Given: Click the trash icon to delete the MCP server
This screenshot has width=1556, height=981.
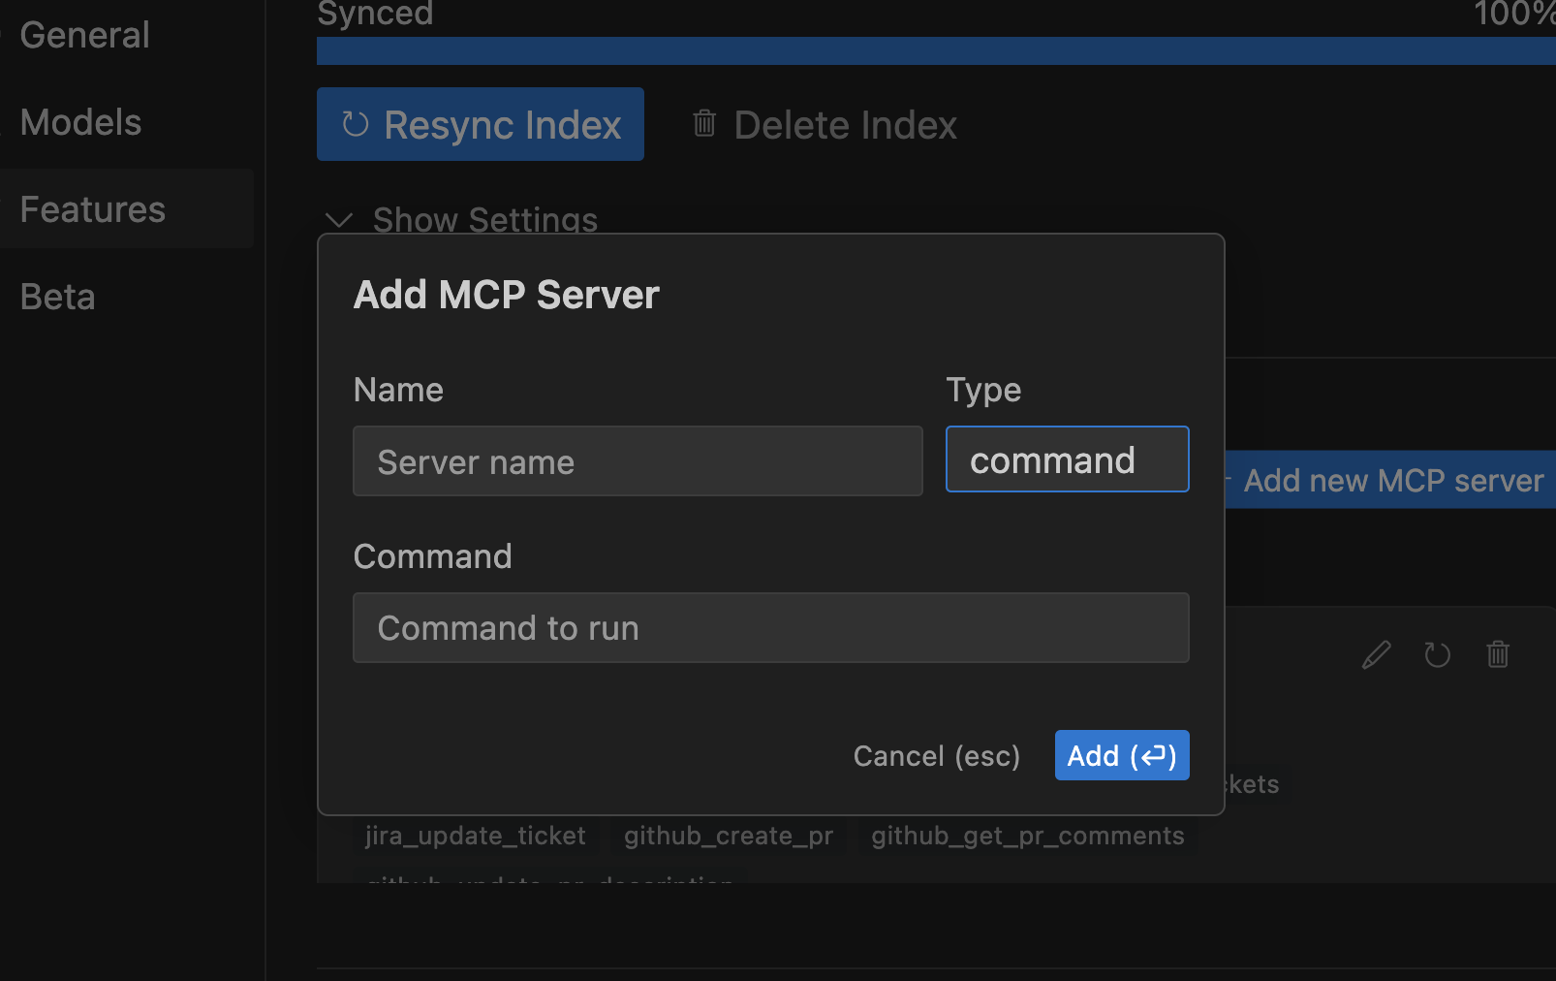Looking at the screenshot, I should click(1498, 654).
